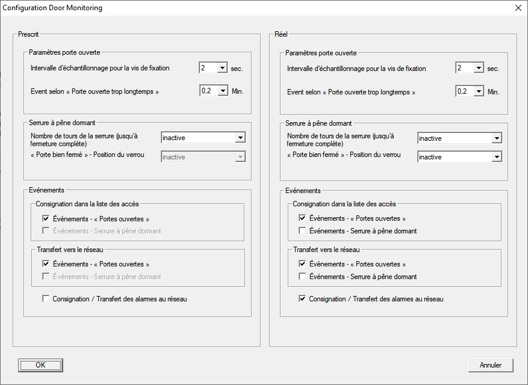Uncheck Réel Consignation 'Portes ouvertes' checkbox

(x=303, y=218)
